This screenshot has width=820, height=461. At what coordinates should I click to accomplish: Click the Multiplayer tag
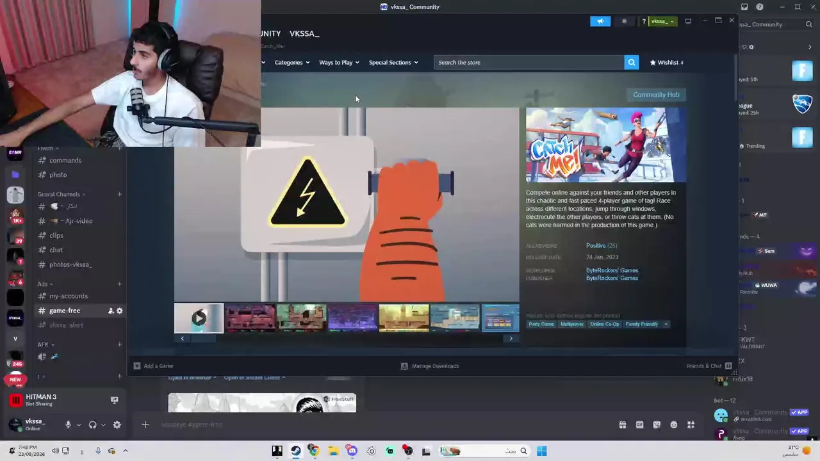coord(572,324)
